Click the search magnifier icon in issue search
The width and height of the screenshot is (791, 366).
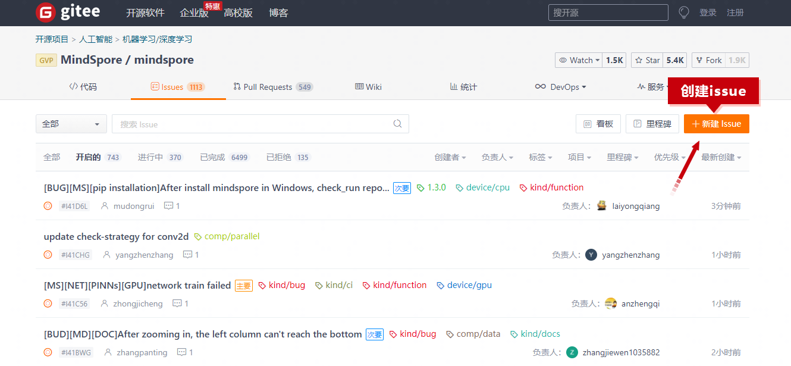[397, 124]
